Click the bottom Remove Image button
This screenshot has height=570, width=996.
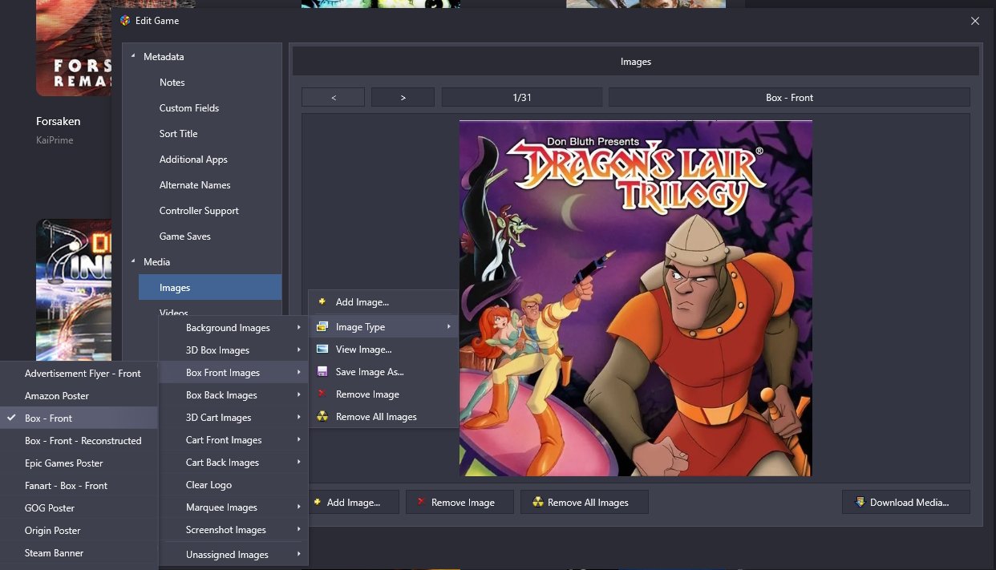(x=460, y=503)
